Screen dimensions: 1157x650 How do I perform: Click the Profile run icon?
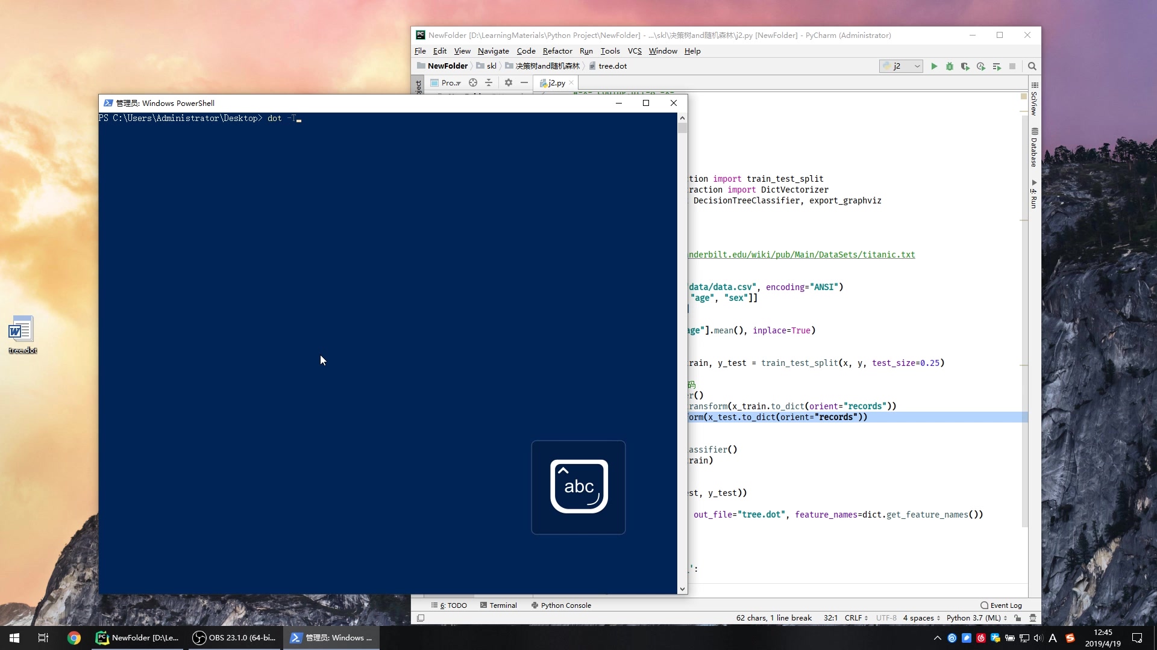(x=981, y=66)
